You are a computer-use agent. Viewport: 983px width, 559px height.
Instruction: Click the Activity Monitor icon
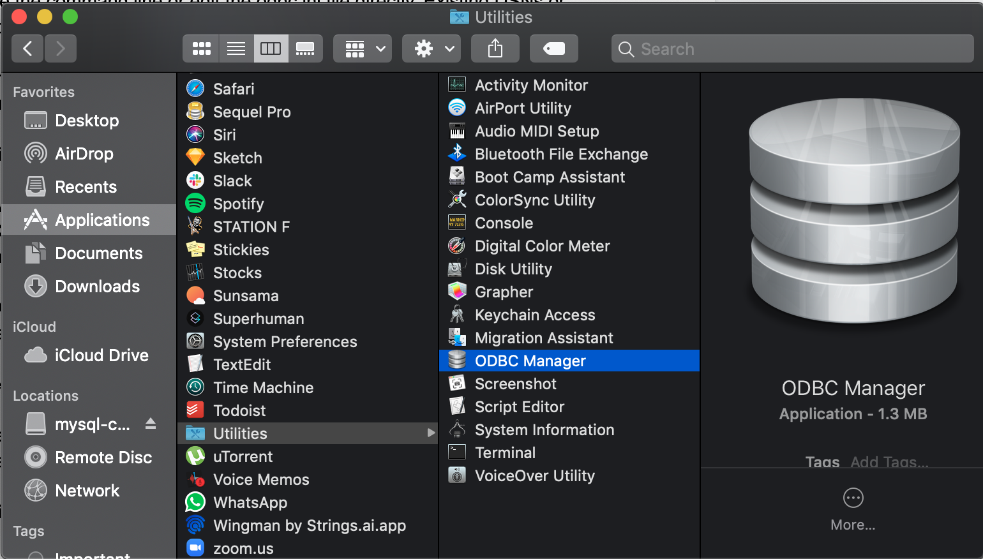click(457, 85)
